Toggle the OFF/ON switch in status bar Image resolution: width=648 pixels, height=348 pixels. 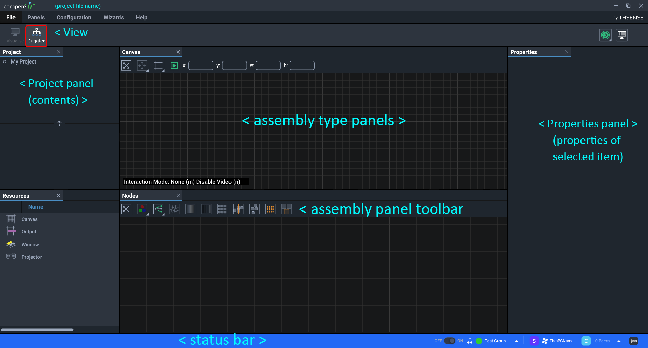pos(450,341)
